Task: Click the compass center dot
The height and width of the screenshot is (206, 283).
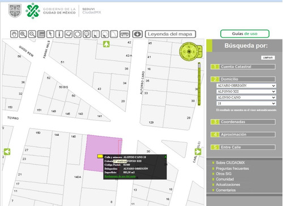Action: click(x=189, y=51)
